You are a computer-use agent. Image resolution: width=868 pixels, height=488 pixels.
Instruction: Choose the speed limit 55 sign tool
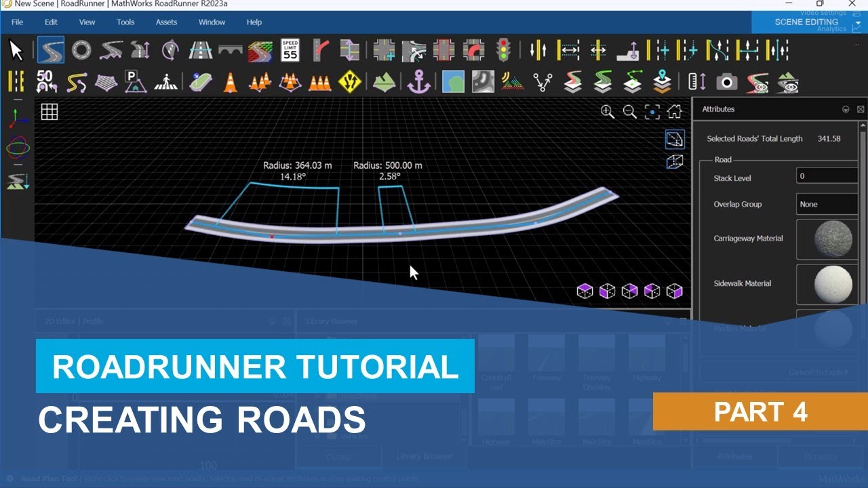pyautogui.click(x=290, y=50)
